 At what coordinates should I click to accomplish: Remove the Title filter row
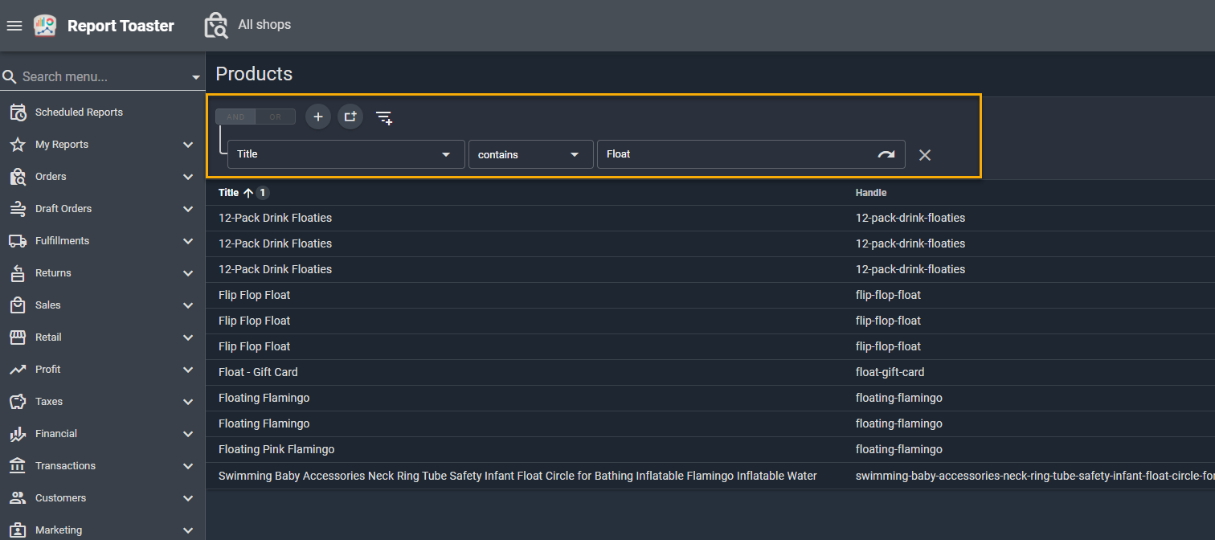(925, 155)
